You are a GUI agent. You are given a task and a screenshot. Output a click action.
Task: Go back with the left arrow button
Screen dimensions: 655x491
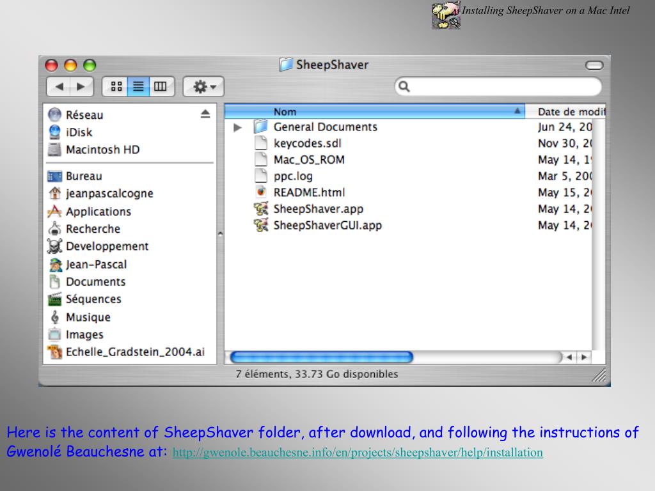click(59, 86)
